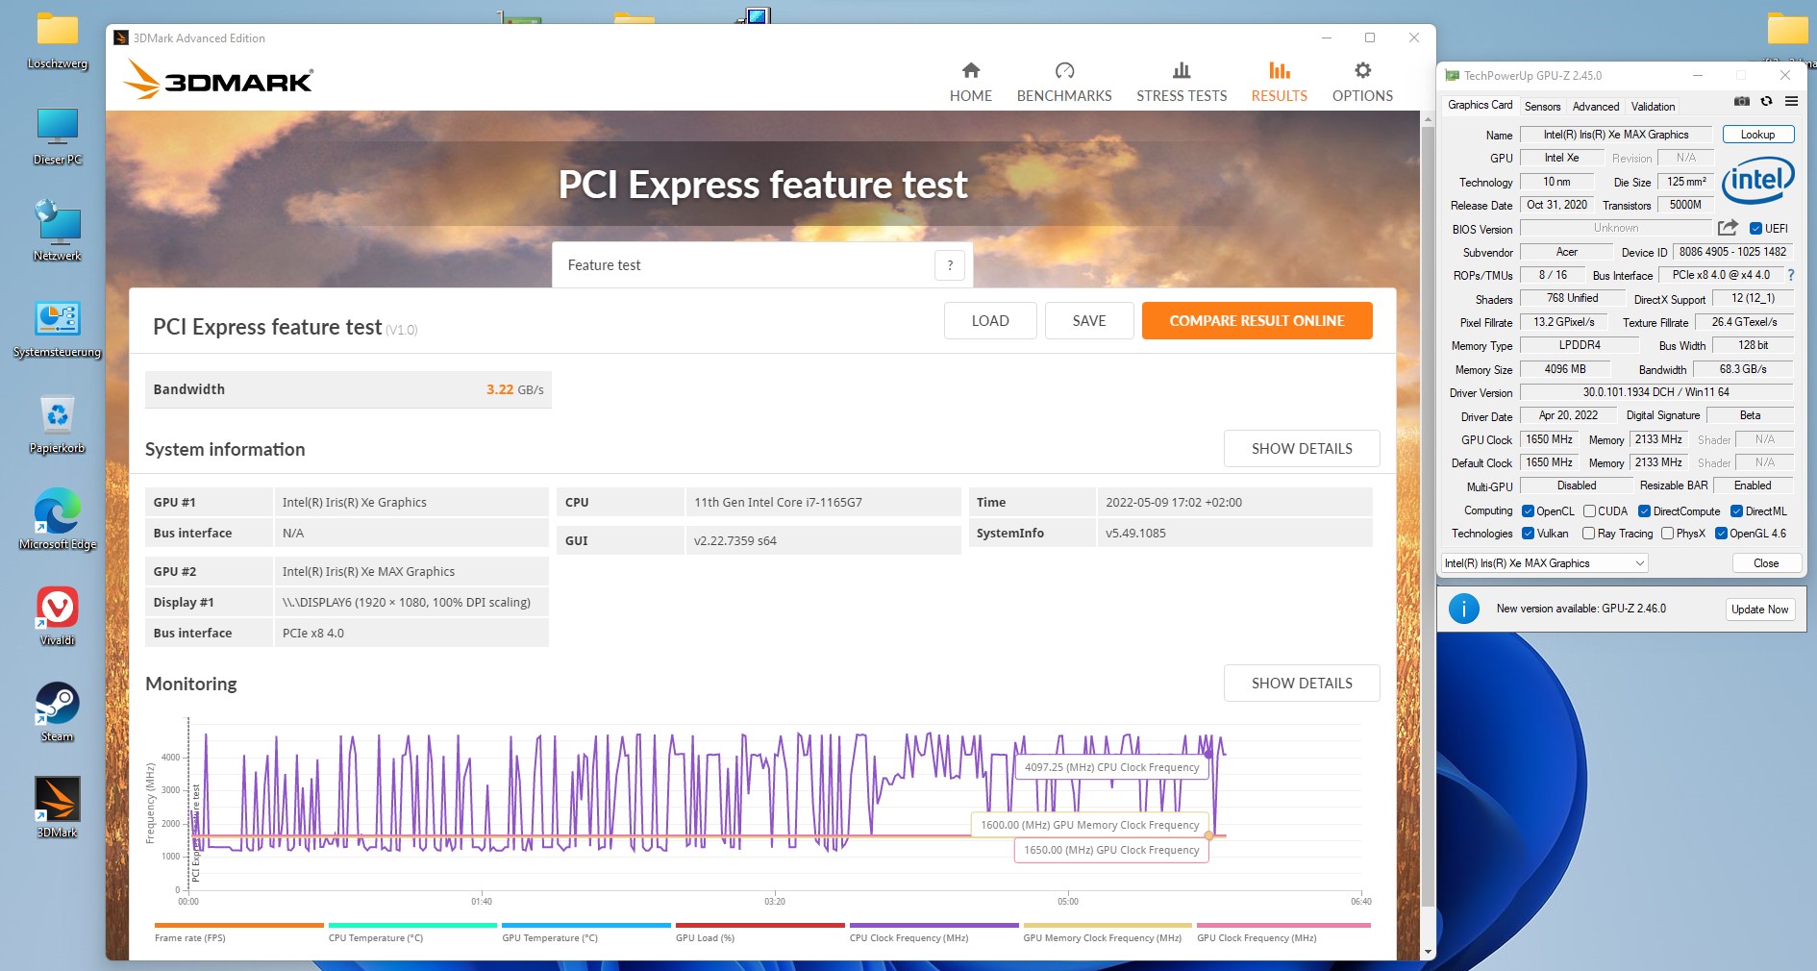Click the Feature test title box
This screenshot has width=1817, height=971.
click(762, 265)
